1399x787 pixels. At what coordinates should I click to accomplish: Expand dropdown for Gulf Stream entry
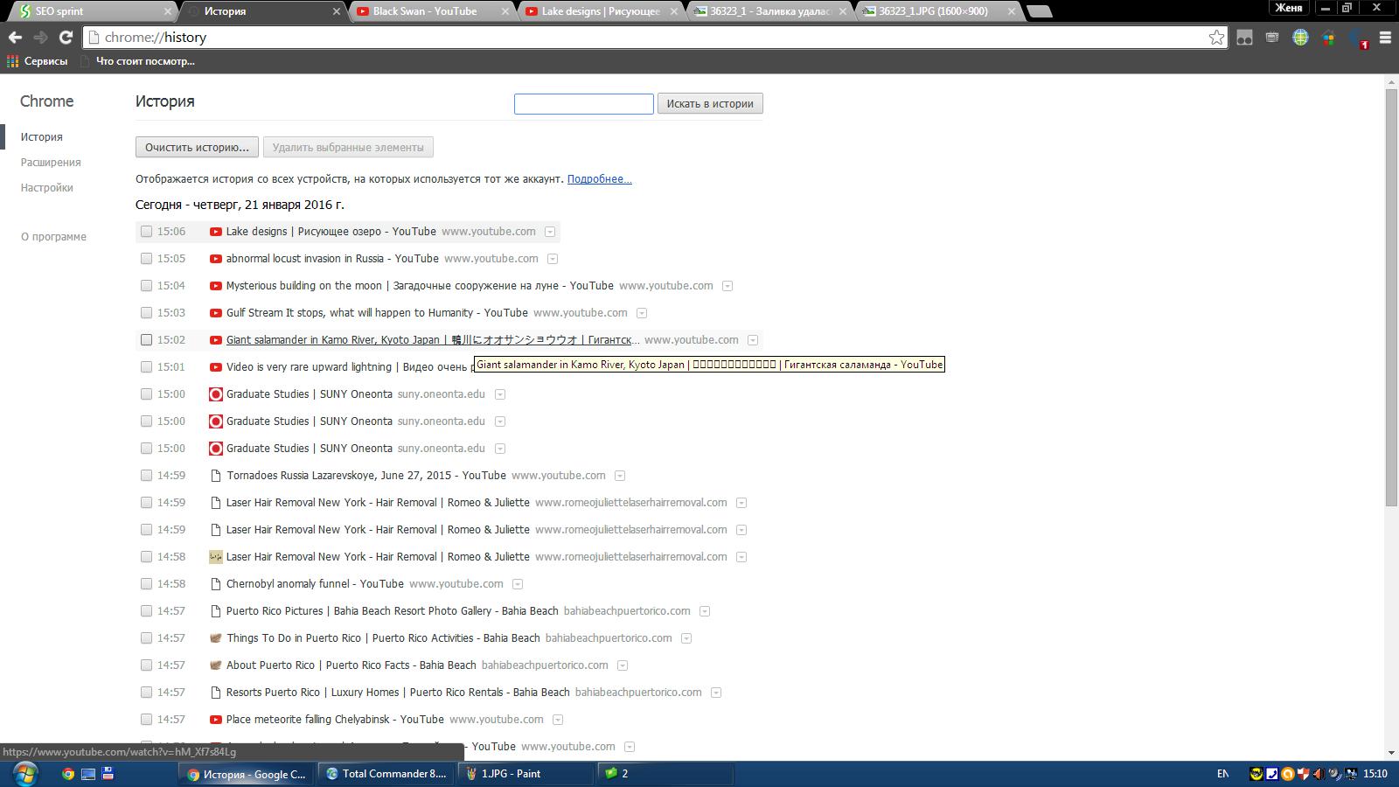[642, 313]
